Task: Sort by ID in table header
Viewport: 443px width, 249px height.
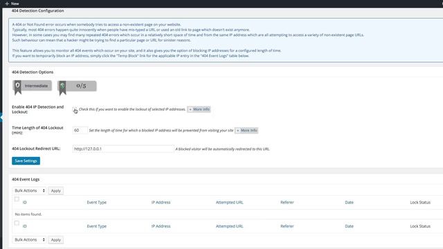Action: (x=25, y=203)
